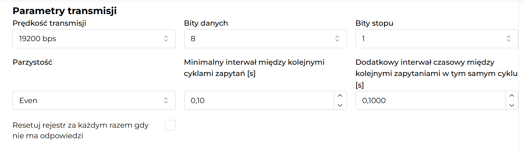The width and height of the screenshot is (524, 153).
Task: Click the chevron arrows in Prędkość transmisji field
Action: pos(166,39)
